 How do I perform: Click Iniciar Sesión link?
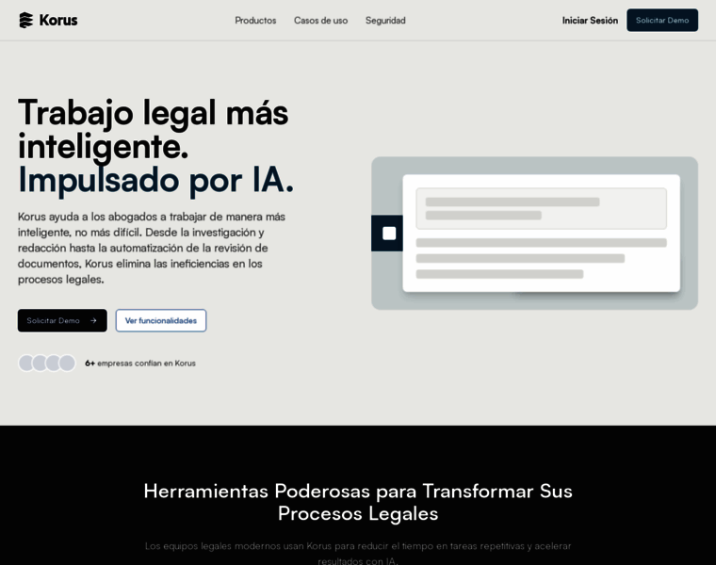coord(590,21)
